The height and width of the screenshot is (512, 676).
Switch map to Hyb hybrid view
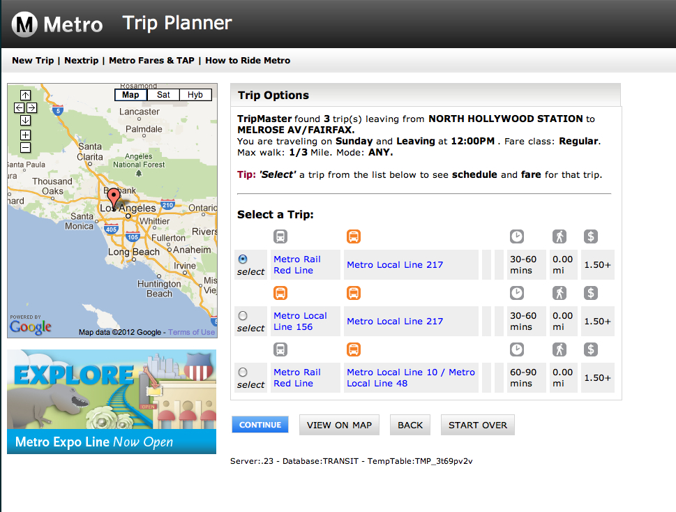click(195, 95)
